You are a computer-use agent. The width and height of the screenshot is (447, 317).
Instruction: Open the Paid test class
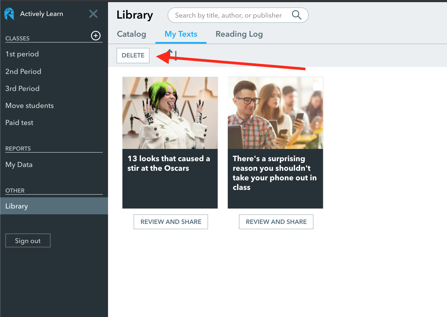[x=19, y=123]
